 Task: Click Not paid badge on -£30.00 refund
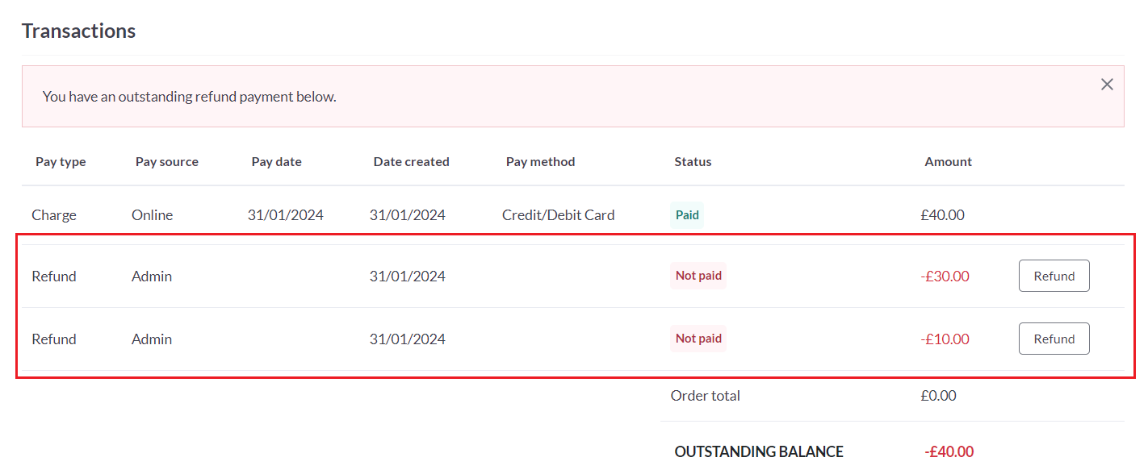pos(698,276)
